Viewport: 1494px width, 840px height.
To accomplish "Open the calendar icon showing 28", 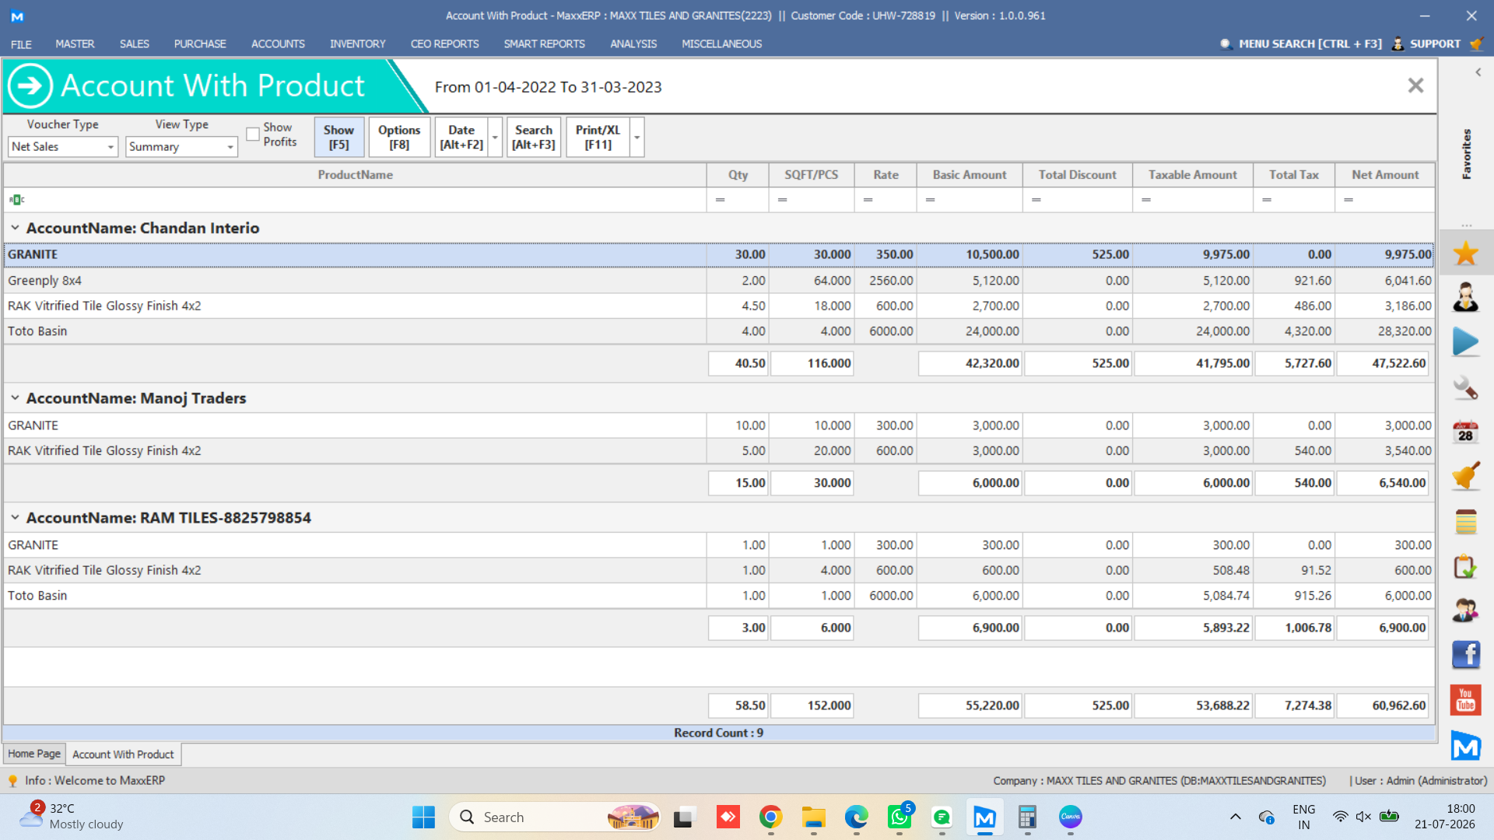I will point(1465,432).
